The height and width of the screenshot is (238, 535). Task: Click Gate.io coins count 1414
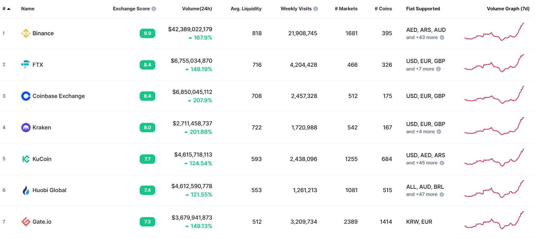pos(386,222)
